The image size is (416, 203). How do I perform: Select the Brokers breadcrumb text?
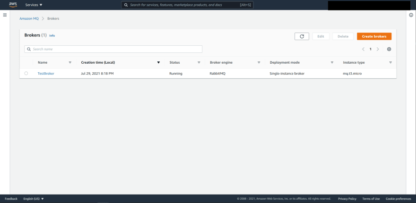click(53, 18)
